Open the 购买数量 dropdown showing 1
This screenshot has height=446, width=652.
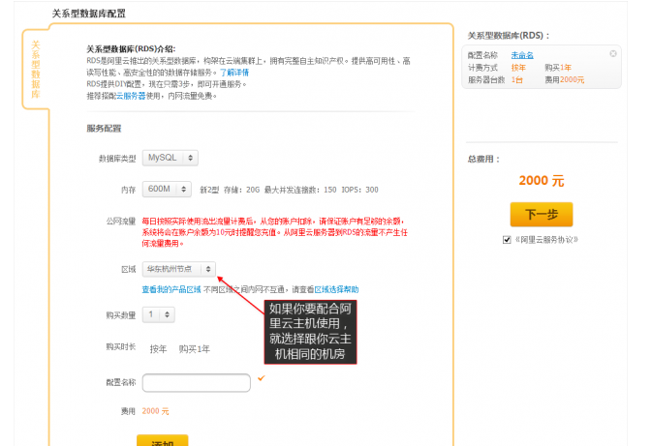click(159, 314)
